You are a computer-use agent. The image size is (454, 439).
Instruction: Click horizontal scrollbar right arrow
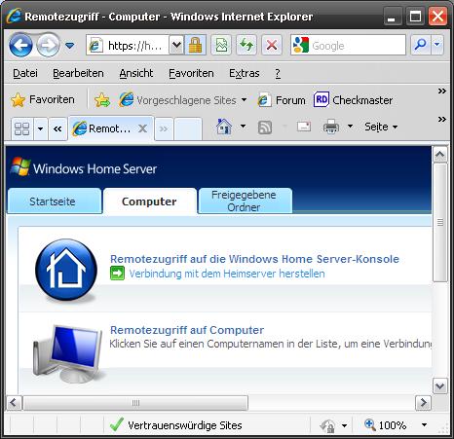[x=423, y=403]
